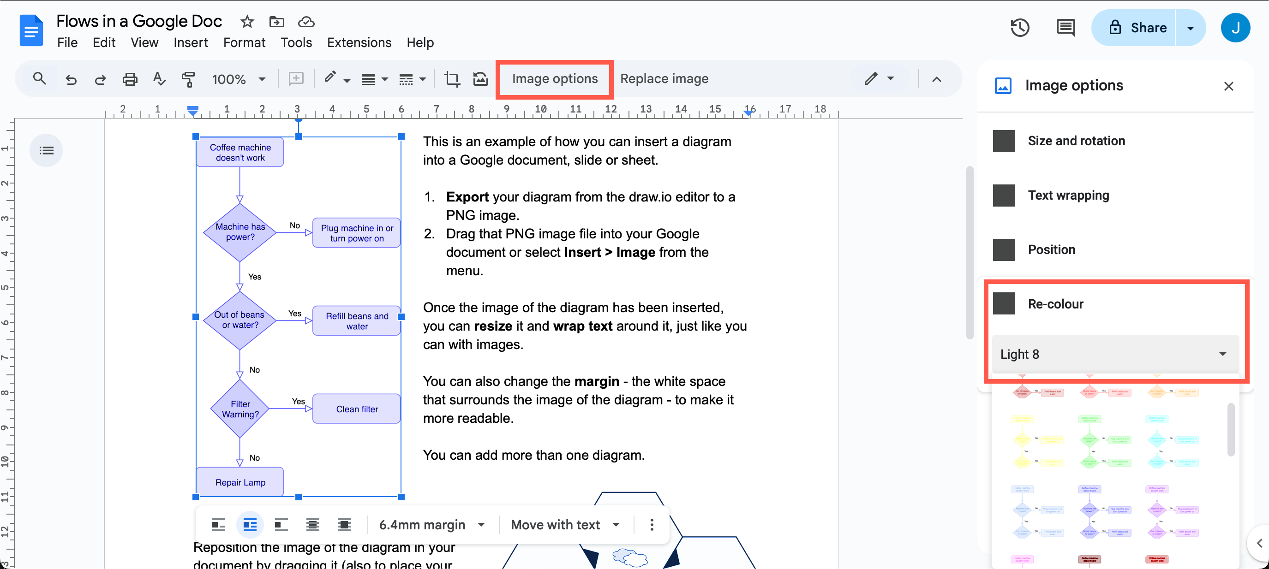Undo the last action

tap(71, 79)
